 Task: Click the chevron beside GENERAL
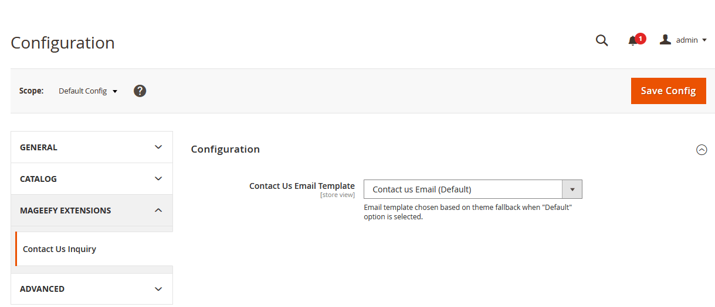[x=158, y=147]
